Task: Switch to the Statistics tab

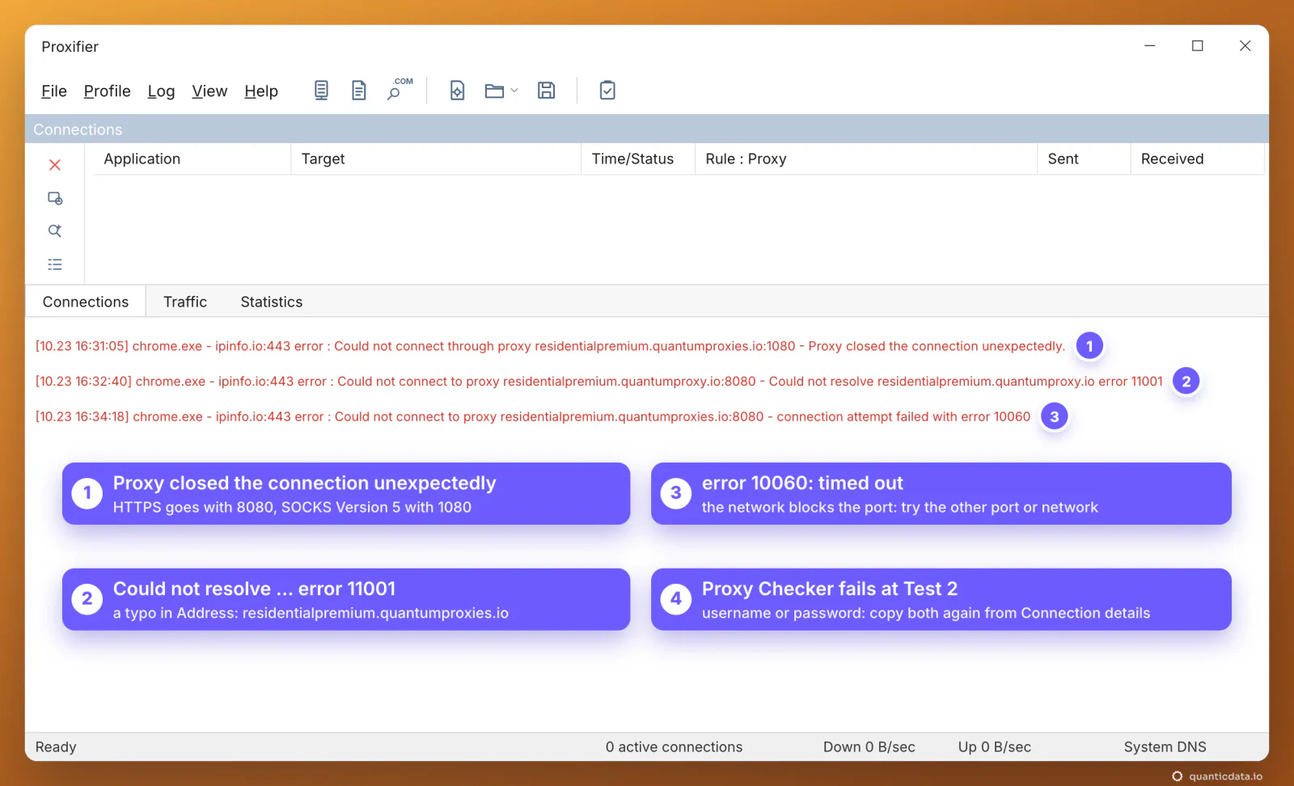Action: (272, 302)
